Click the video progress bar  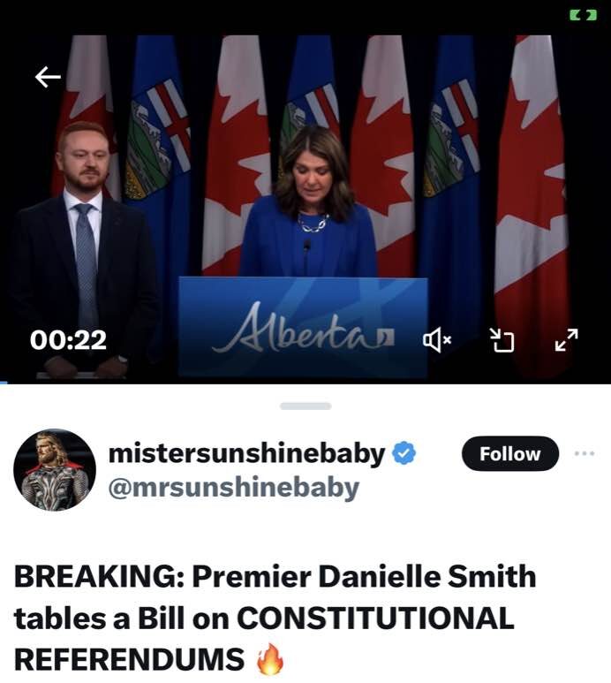pos(305,383)
